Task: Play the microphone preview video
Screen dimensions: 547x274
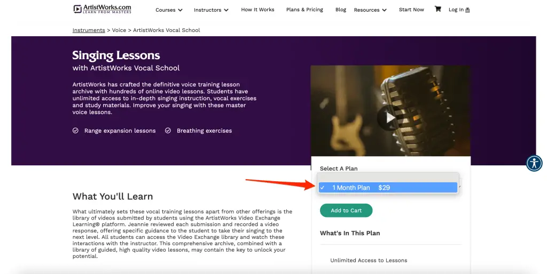Action: pos(390,118)
